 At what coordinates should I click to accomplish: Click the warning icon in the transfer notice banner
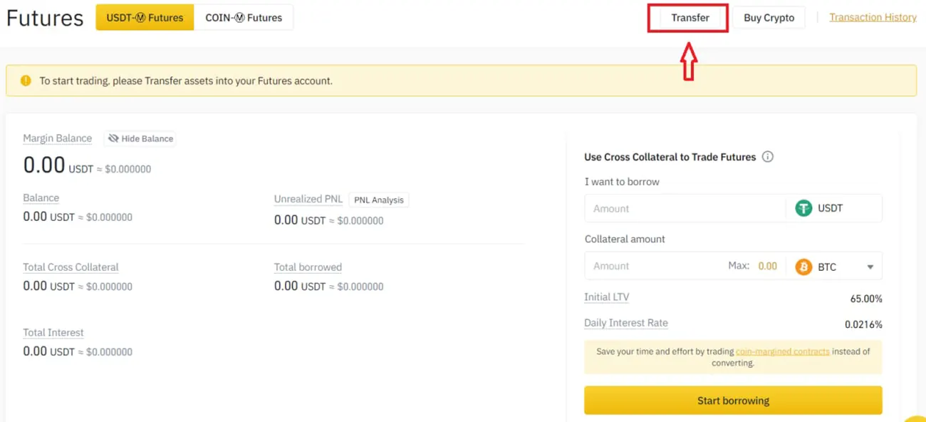point(26,81)
